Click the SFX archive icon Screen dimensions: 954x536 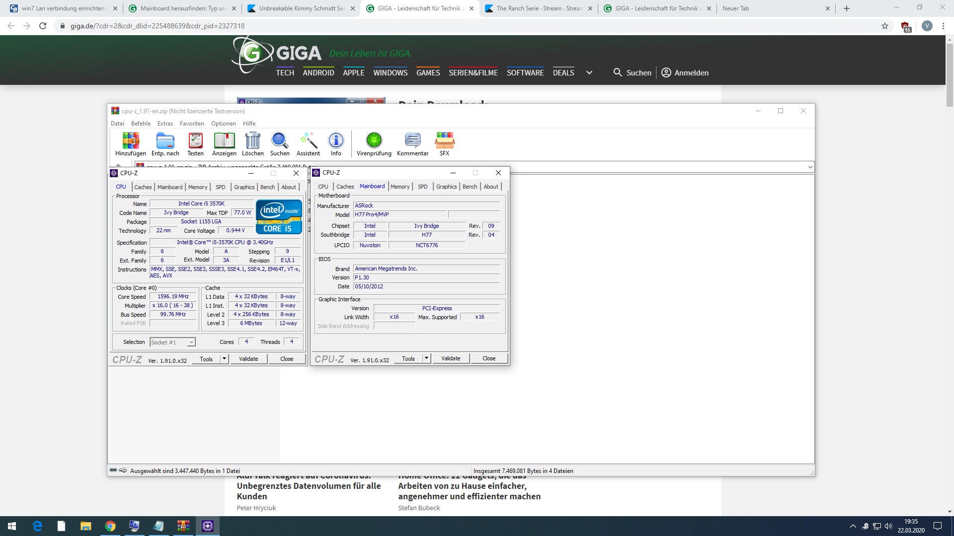pyautogui.click(x=444, y=141)
